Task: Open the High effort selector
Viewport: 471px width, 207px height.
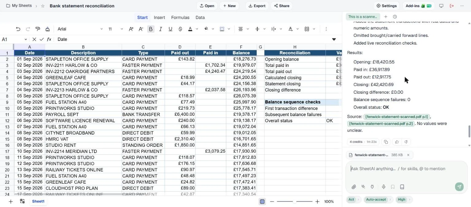Action: click(404, 200)
